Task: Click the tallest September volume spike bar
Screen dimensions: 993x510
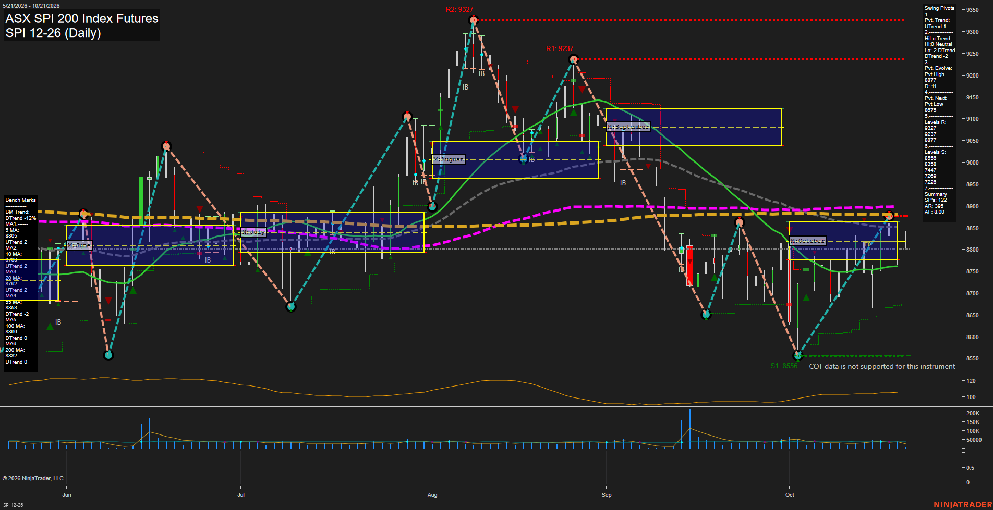Action: point(689,429)
